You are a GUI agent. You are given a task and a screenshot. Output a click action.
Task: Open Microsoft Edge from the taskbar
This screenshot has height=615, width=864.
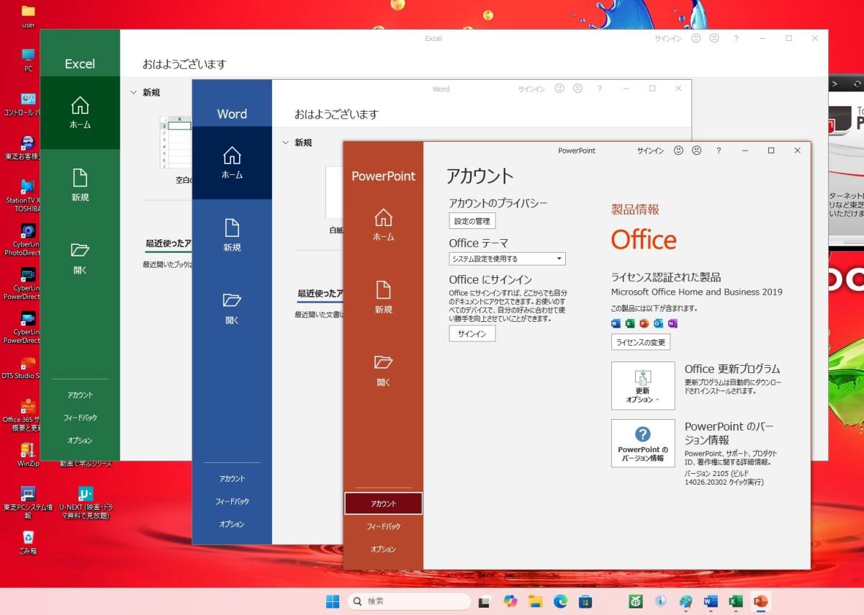click(x=560, y=601)
